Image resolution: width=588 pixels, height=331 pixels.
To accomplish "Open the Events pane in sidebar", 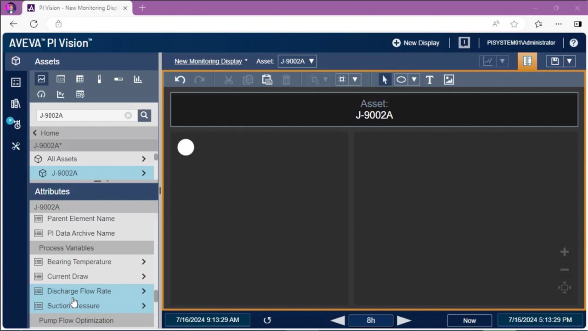I will pos(16,124).
